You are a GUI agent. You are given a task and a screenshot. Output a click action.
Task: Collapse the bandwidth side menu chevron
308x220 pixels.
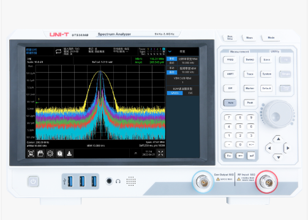click(x=170, y=51)
